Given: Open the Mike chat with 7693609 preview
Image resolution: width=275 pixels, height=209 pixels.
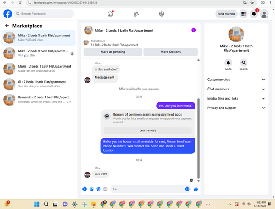Looking at the screenshot, I should click(38, 38).
